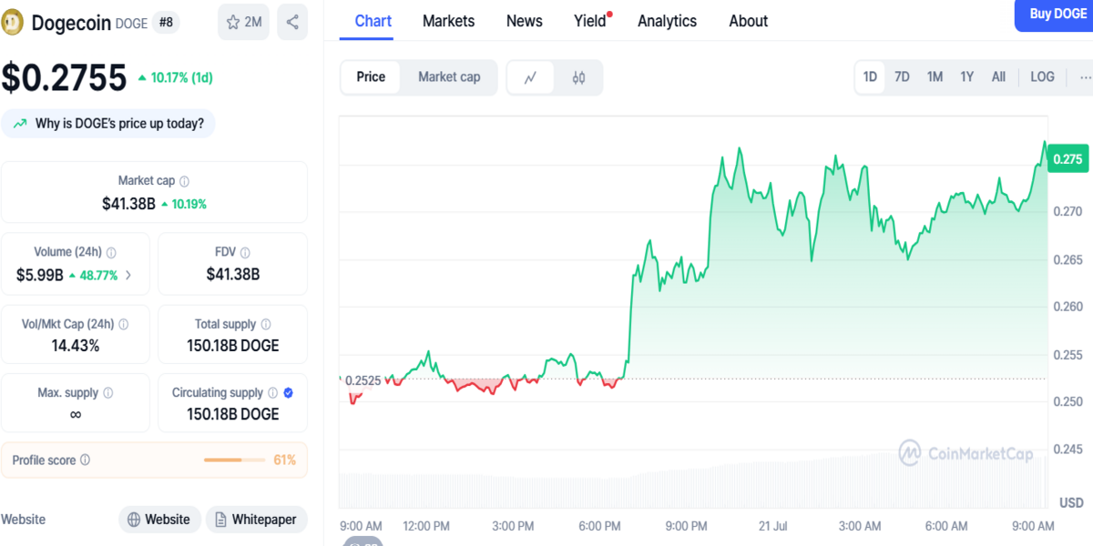Click the verified badge on Circulating supply

(x=288, y=393)
